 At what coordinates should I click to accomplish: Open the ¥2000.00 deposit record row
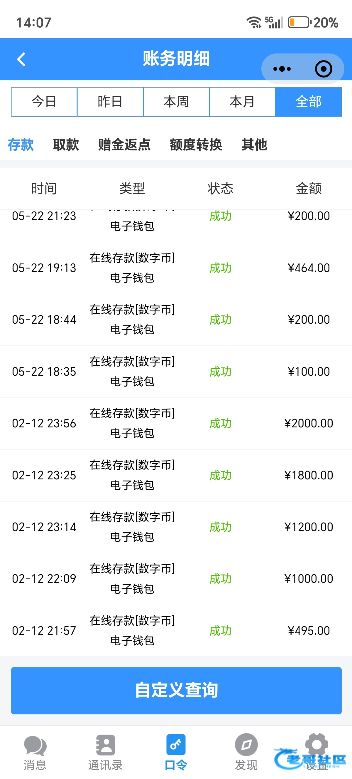click(x=176, y=423)
